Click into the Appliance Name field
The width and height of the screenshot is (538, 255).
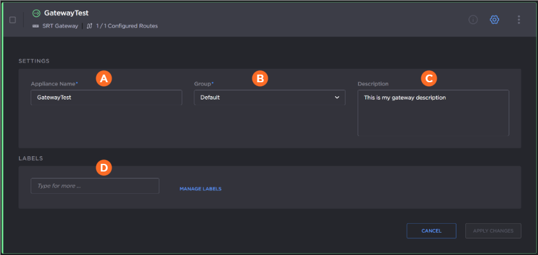tap(106, 98)
